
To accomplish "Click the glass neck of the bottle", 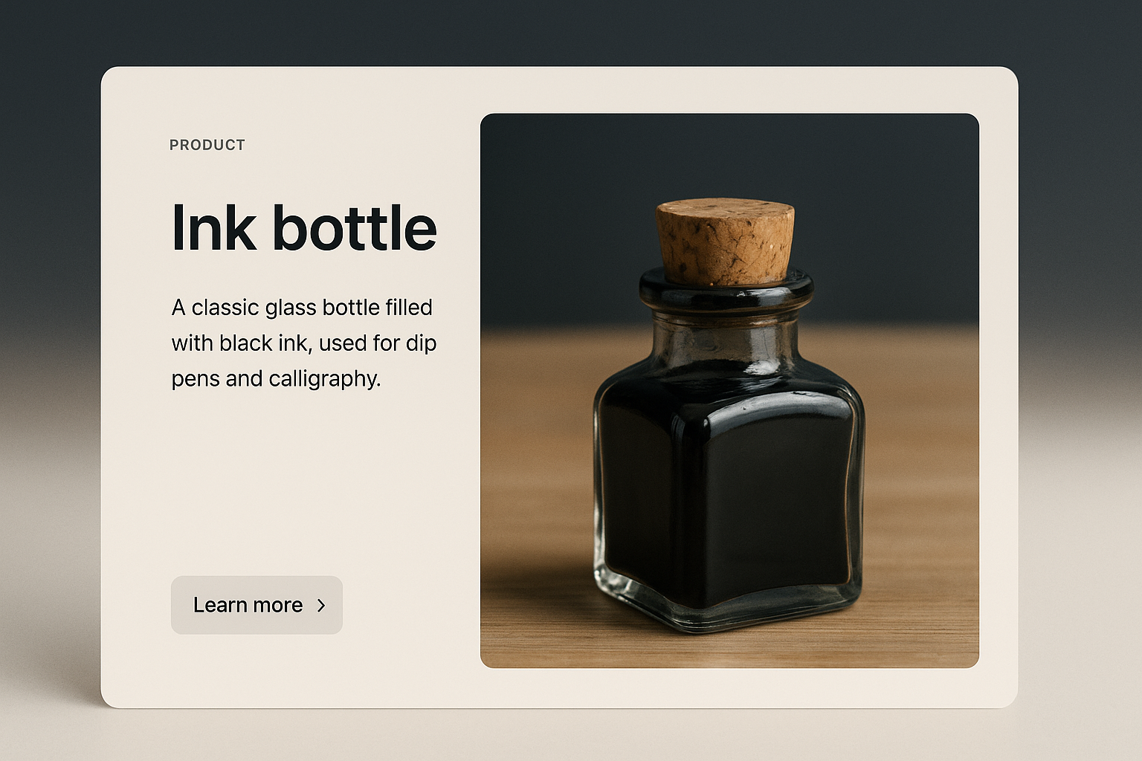I will pos(725,338).
